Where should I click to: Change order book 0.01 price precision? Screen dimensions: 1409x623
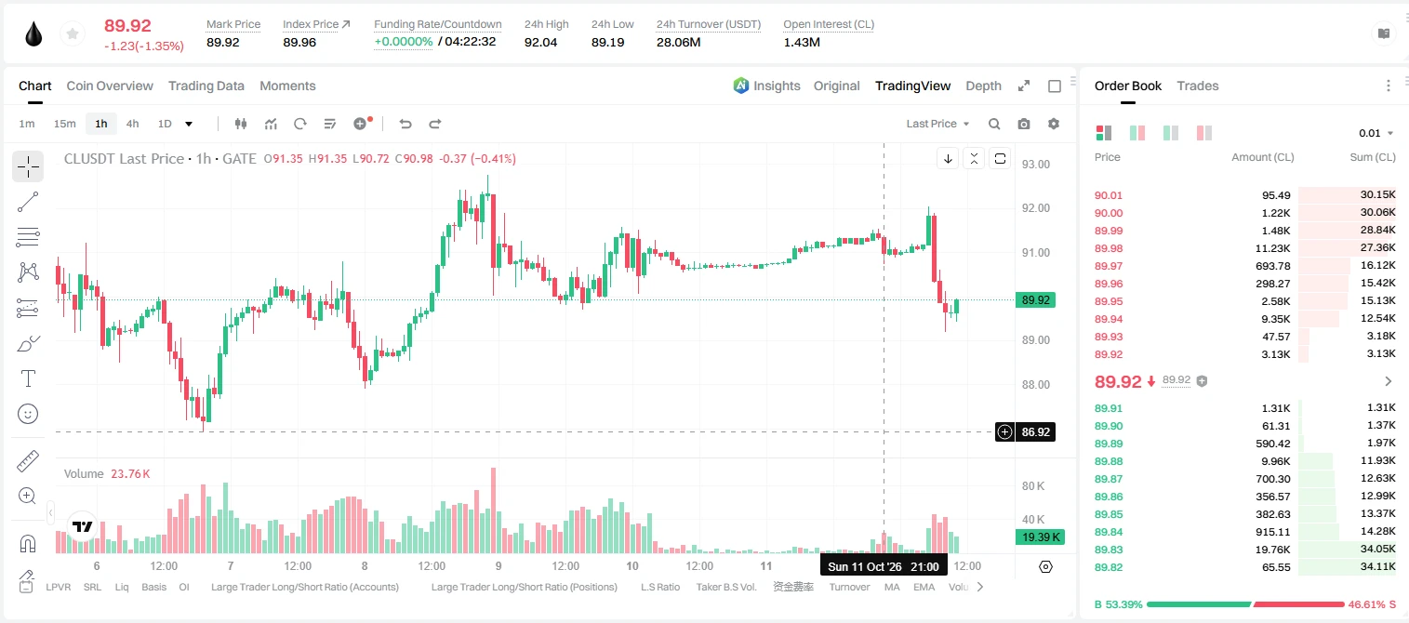1376,133
